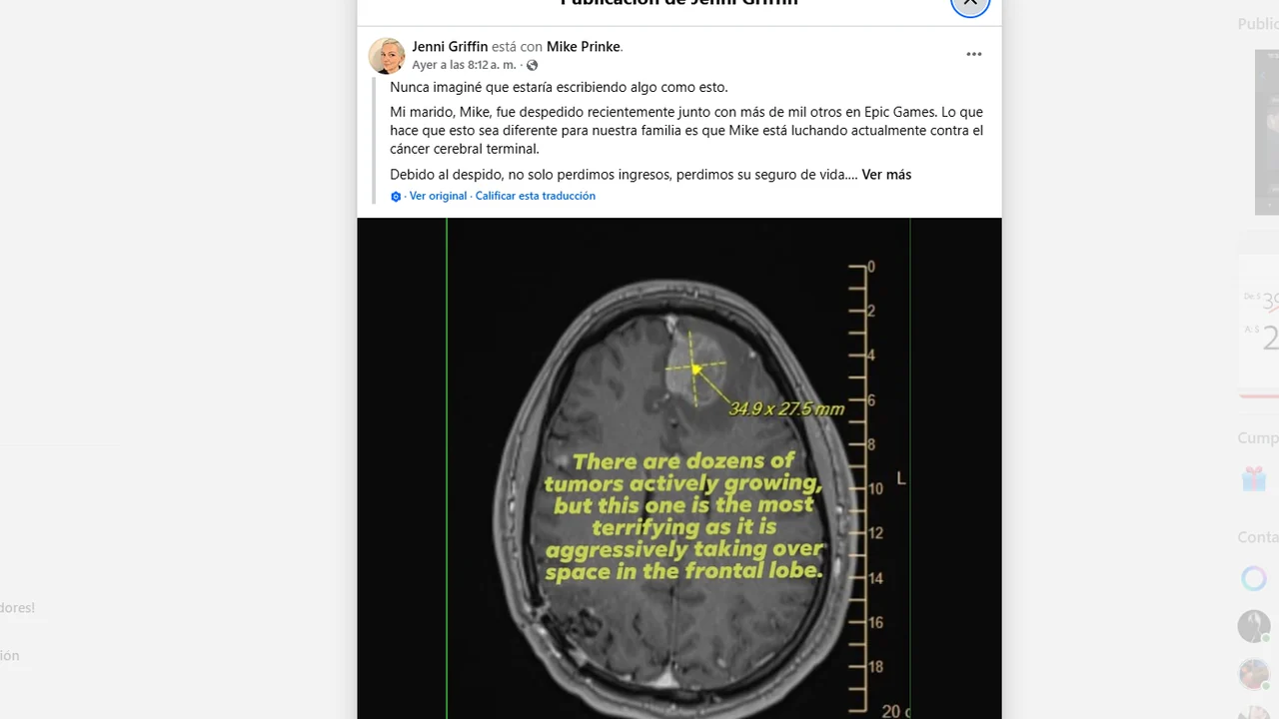
Task: Open the dark-avatar contact below Meta AI
Action: (x=1254, y=626)
